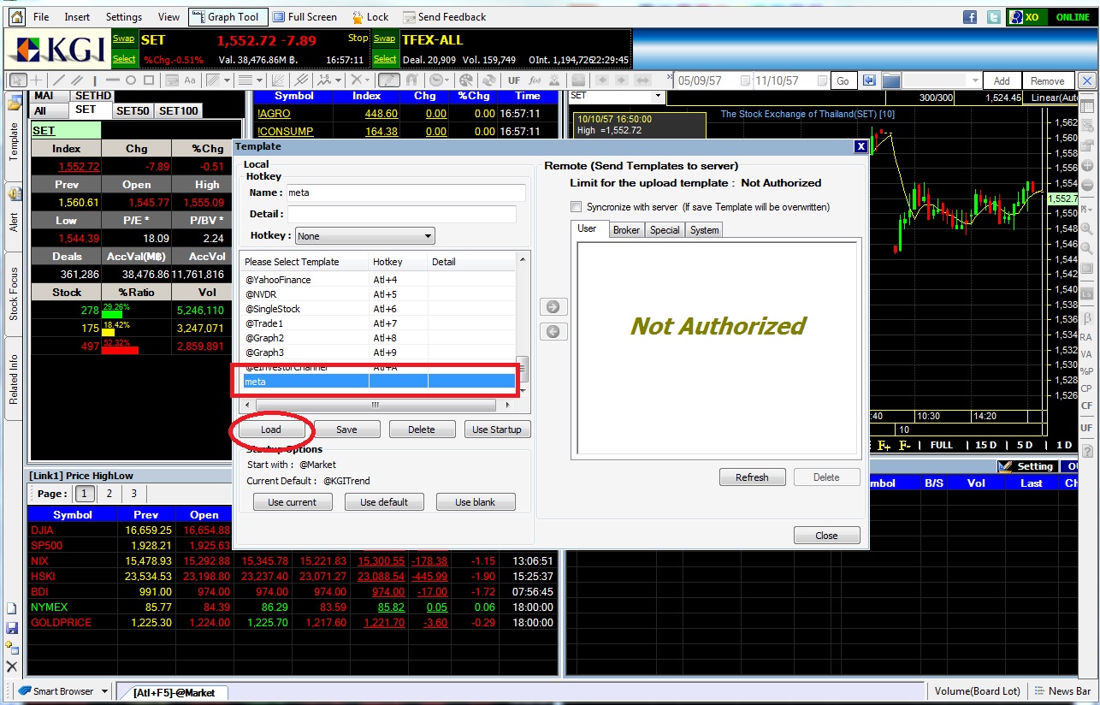1100x705 pixels.
Task: Click the home icon in the menu bar
Action: 16,17
